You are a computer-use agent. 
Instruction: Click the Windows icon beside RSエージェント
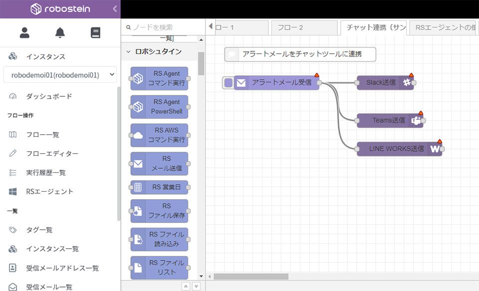pyautogui.click(x=12, y=192)
